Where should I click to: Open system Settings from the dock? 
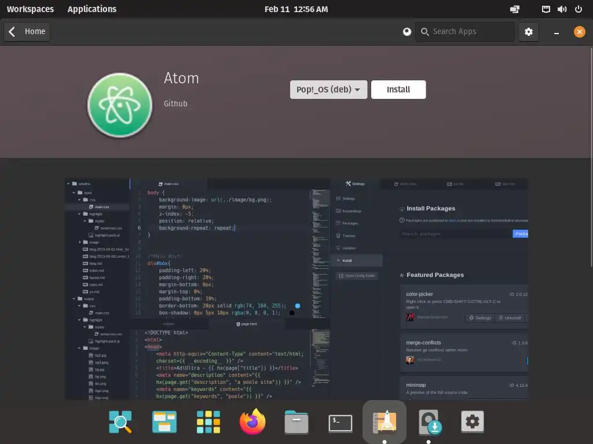473,421
